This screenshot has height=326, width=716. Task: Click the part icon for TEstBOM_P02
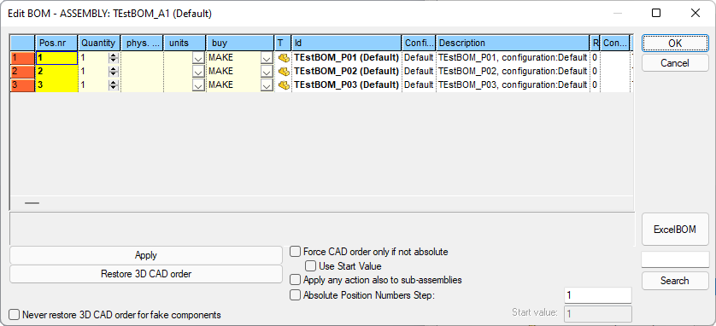click(284, 72)
